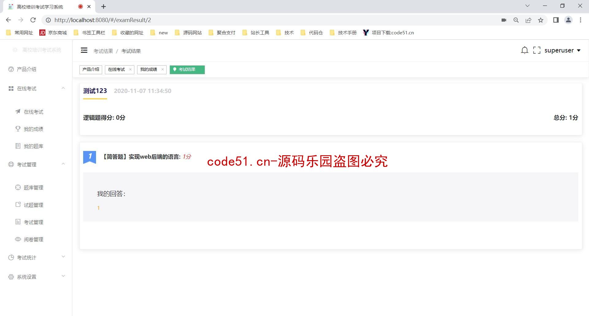Click the address bar URL

coord(103,20)
